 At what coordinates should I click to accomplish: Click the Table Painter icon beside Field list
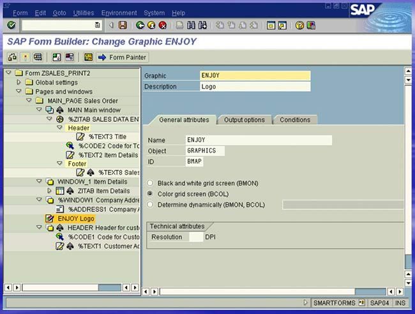pos(70,57)
